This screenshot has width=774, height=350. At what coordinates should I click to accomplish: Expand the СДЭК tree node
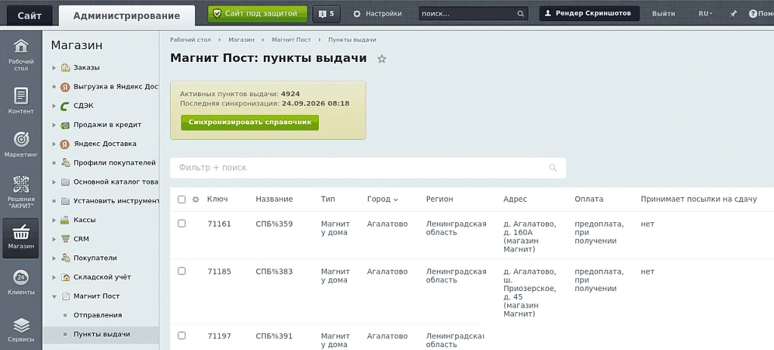(x=54, y=106)
